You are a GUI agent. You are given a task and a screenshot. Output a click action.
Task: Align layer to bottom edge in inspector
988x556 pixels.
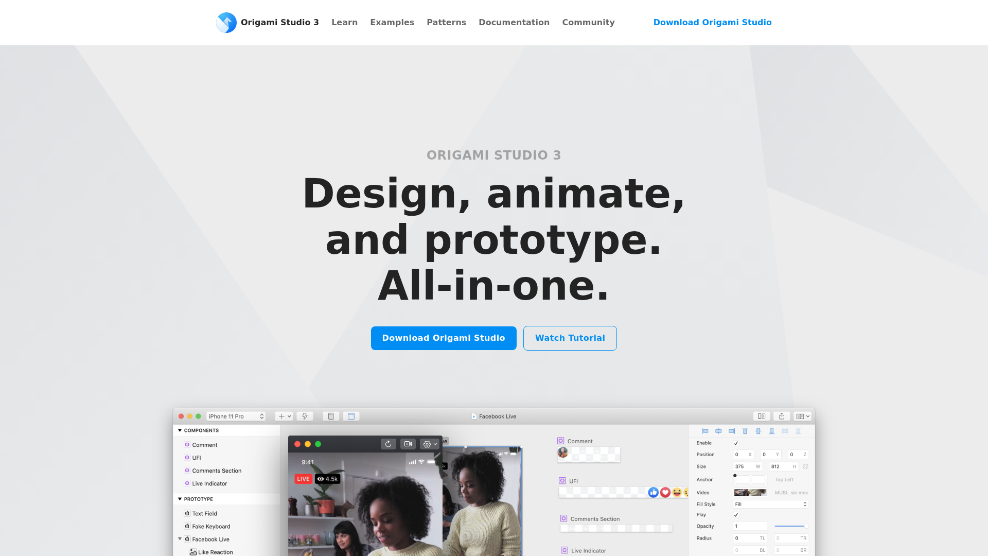772,431
